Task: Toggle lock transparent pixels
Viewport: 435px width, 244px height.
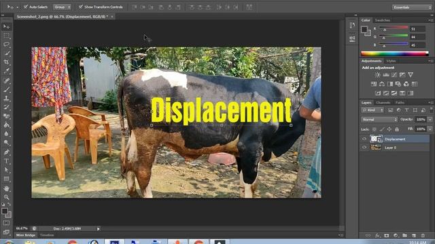Action: tap(375, 129)
